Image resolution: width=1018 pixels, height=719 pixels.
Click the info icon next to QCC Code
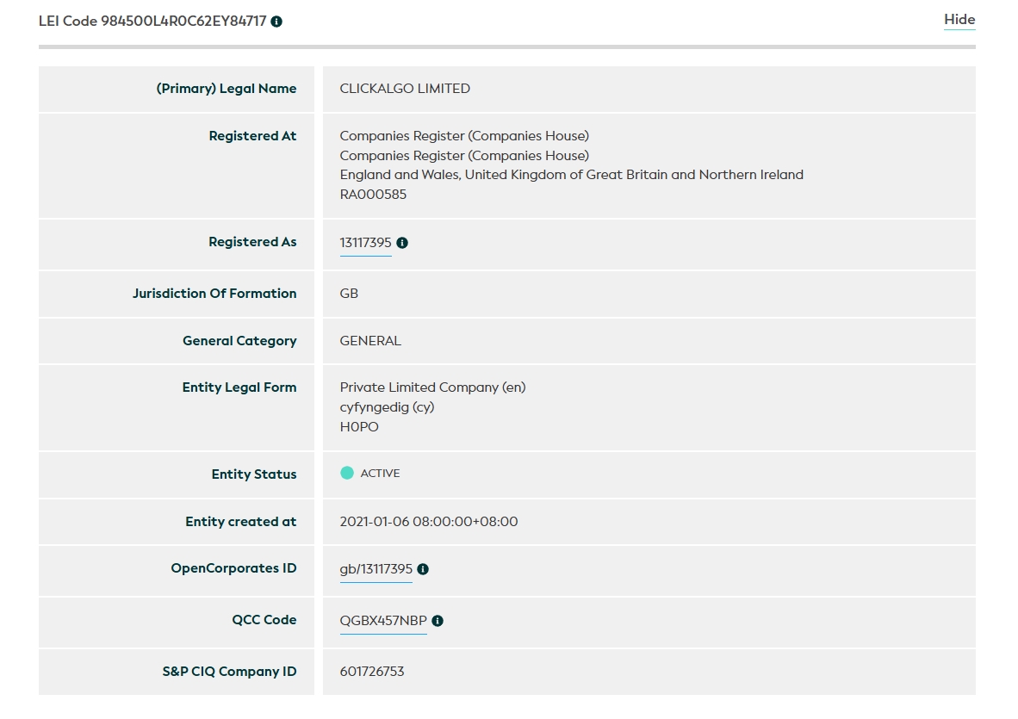(438, 621)
